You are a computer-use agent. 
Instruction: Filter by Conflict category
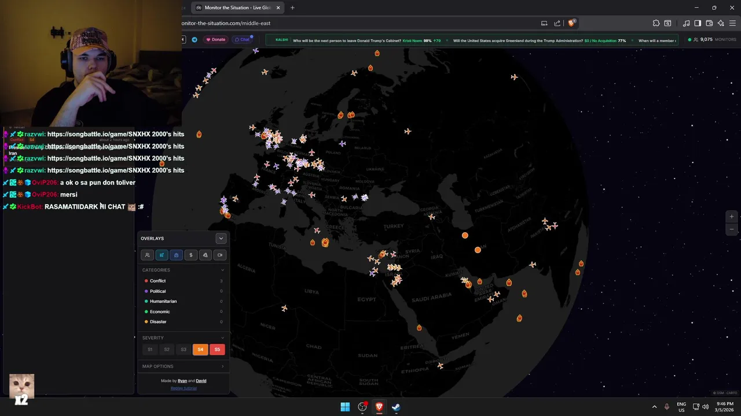point(183,281)
